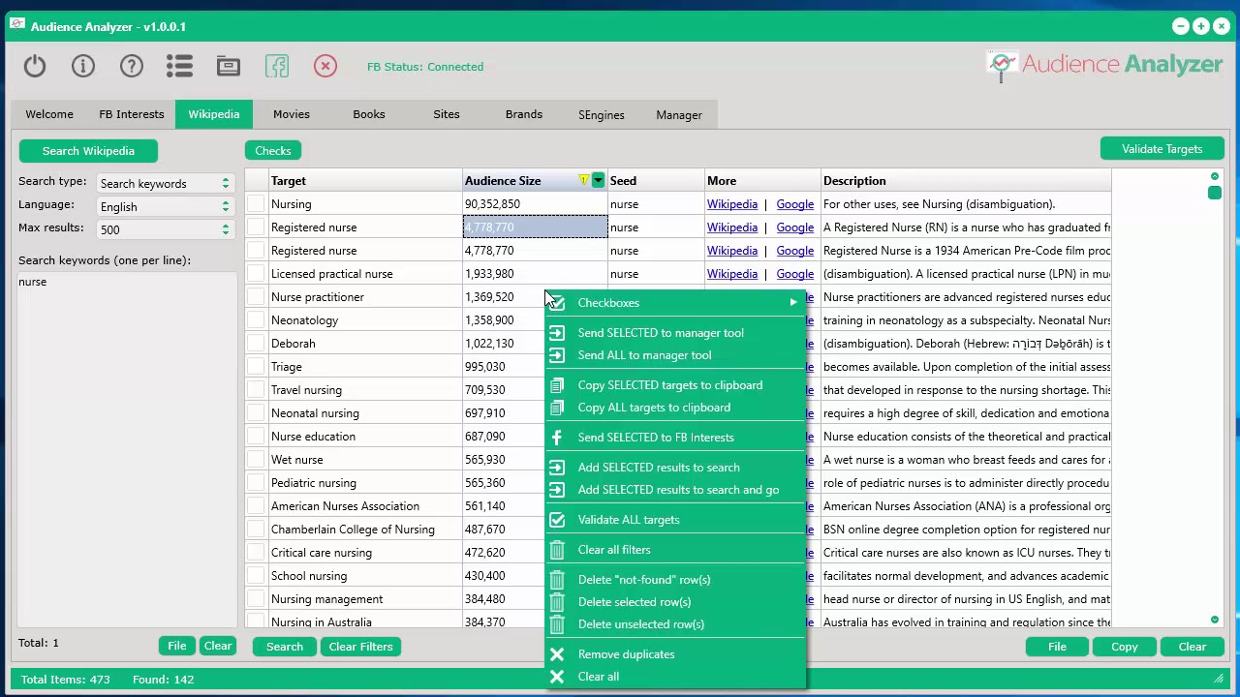The width and height of the screenshot is (1240, 697).
Task: Click arrow icon beside Send ALL to manager tool
Action: [557, 355]
